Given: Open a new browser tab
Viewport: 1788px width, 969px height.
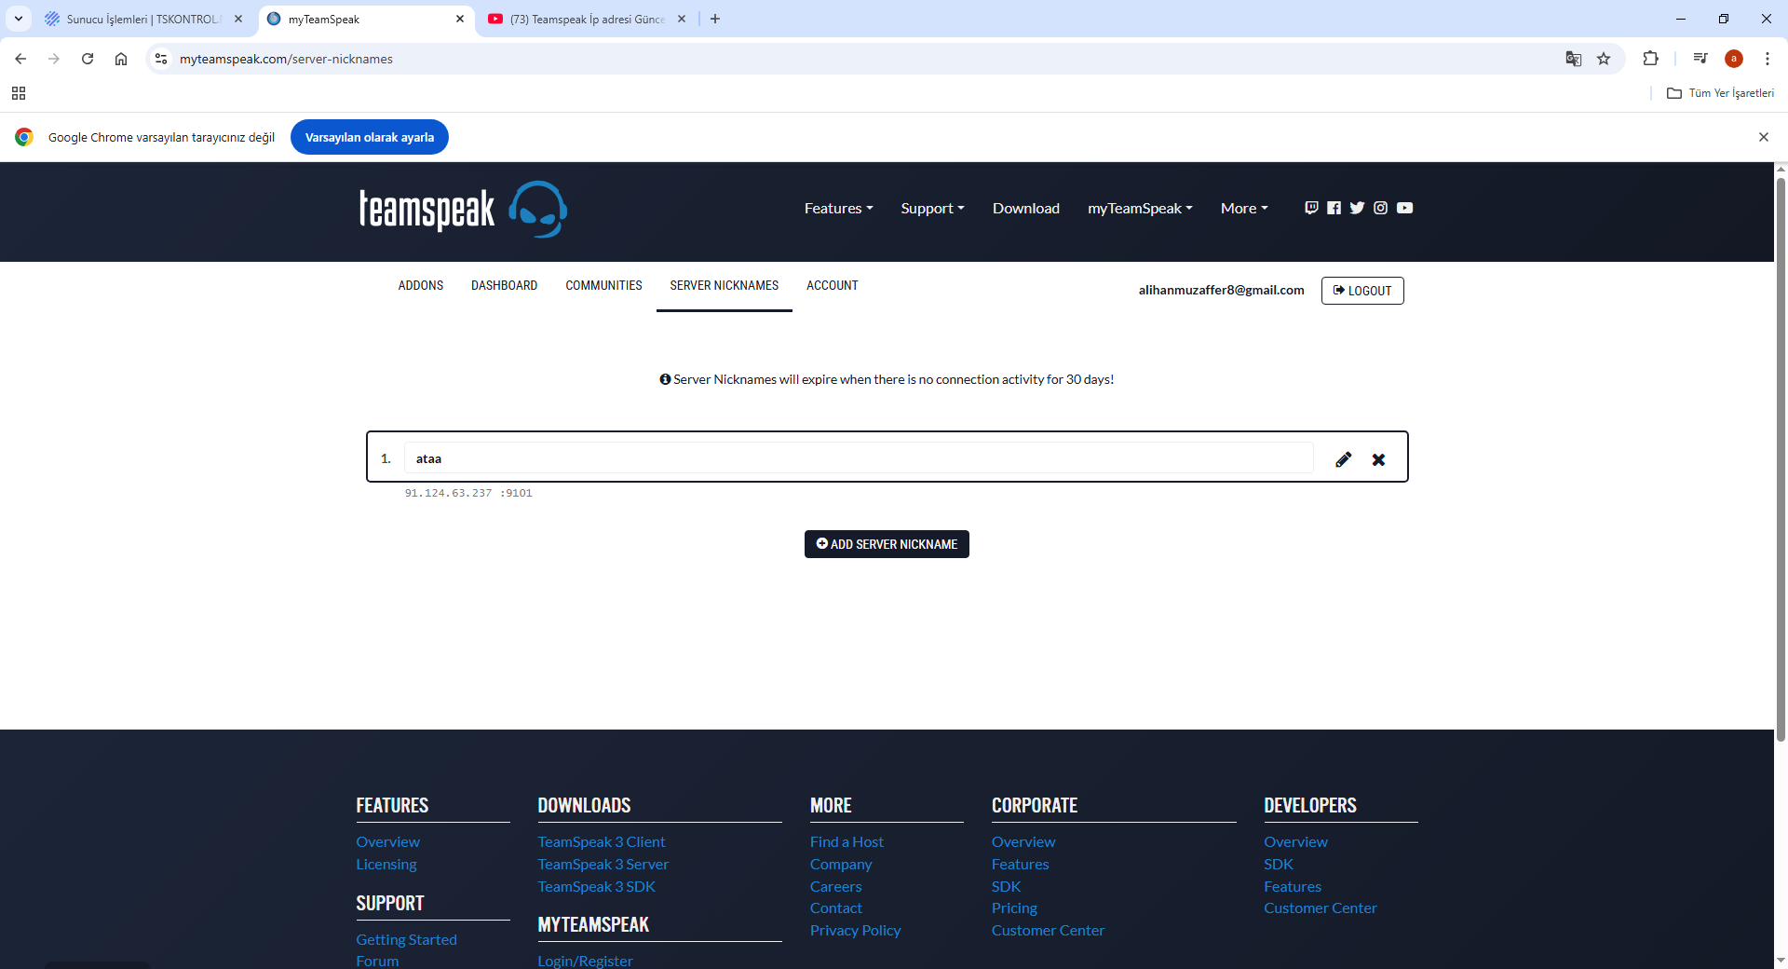Looking at the screenshot, I should (715, 19).
